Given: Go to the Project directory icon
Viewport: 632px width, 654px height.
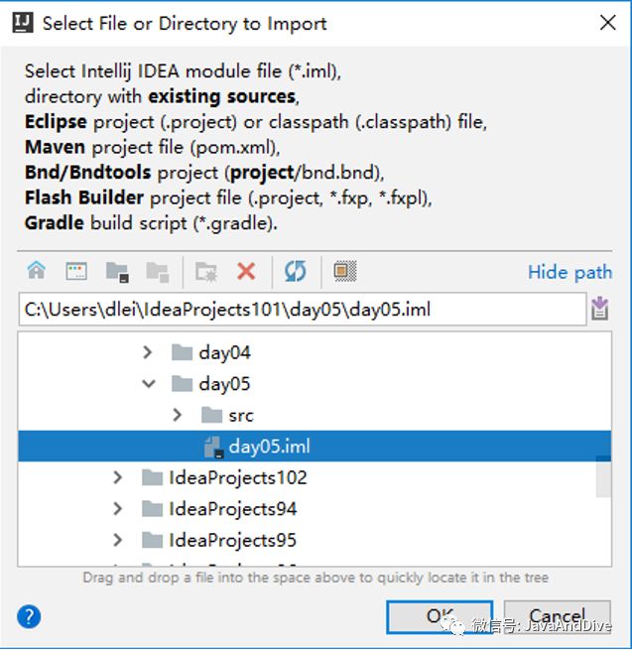Looking at the screenshot, I should coord(117,272).
